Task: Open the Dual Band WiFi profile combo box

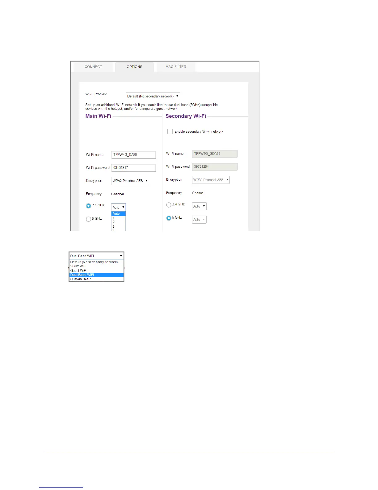Action: point(96,256)
